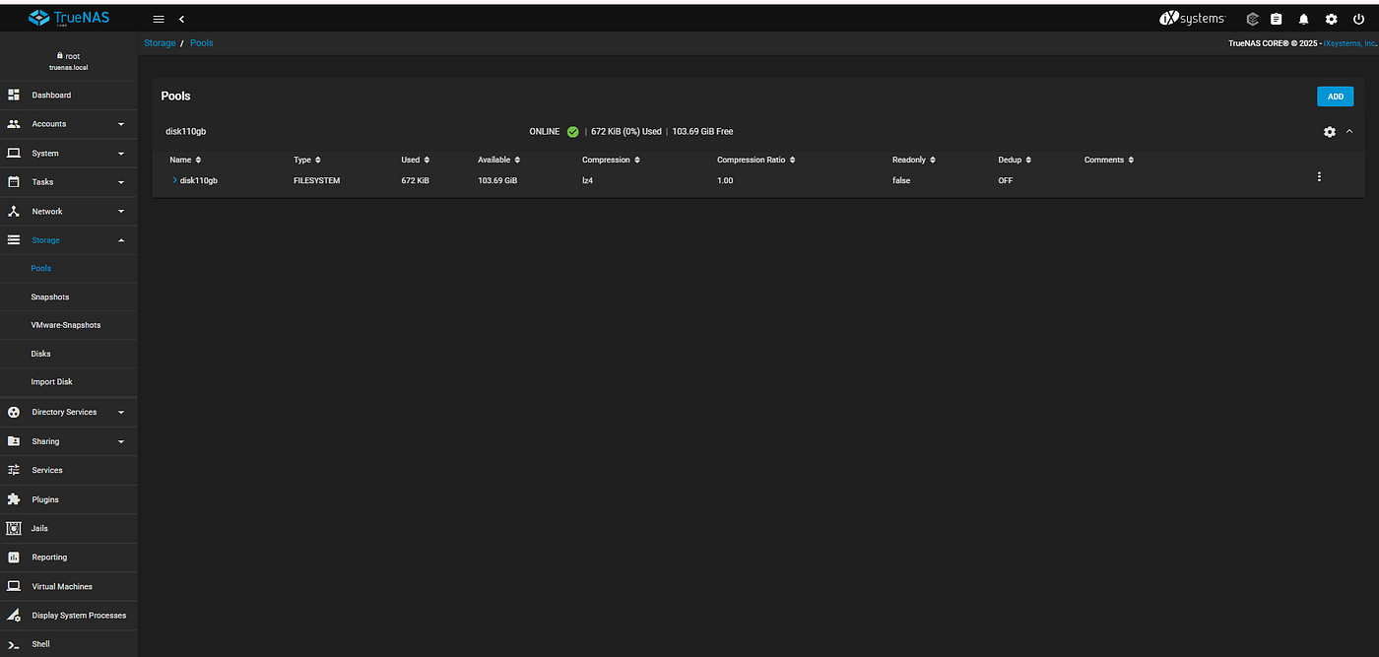Sort by Readonly column
This screenshot has height=657, width=1379.
coord(914,160)
